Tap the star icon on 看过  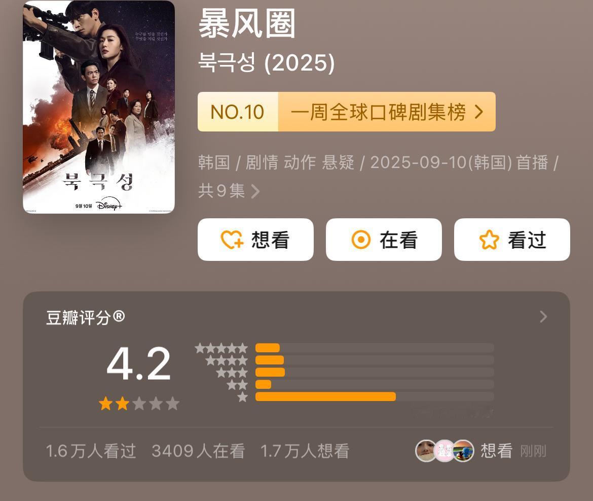pos(489,240)
